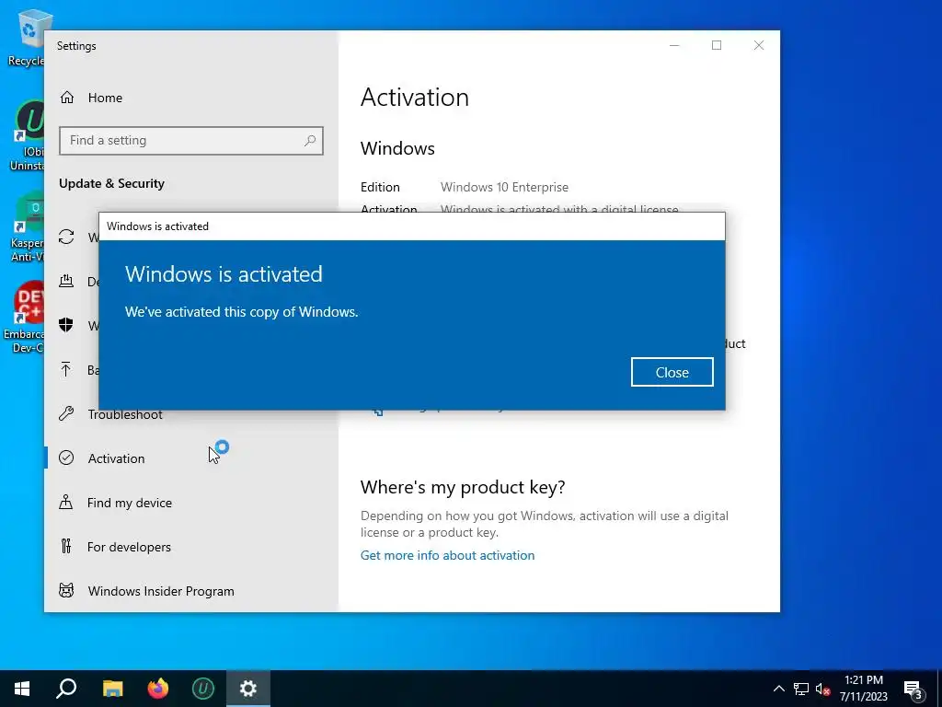Click the Settings gear on the taskbar
The image size is (942, 707).
tap(248, 689)
